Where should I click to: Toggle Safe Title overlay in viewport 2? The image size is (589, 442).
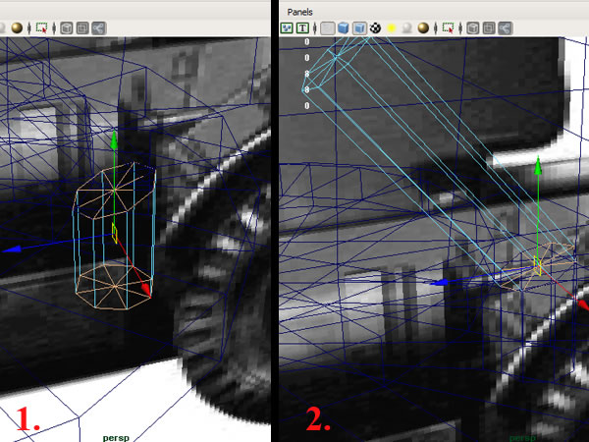[302, 28]
